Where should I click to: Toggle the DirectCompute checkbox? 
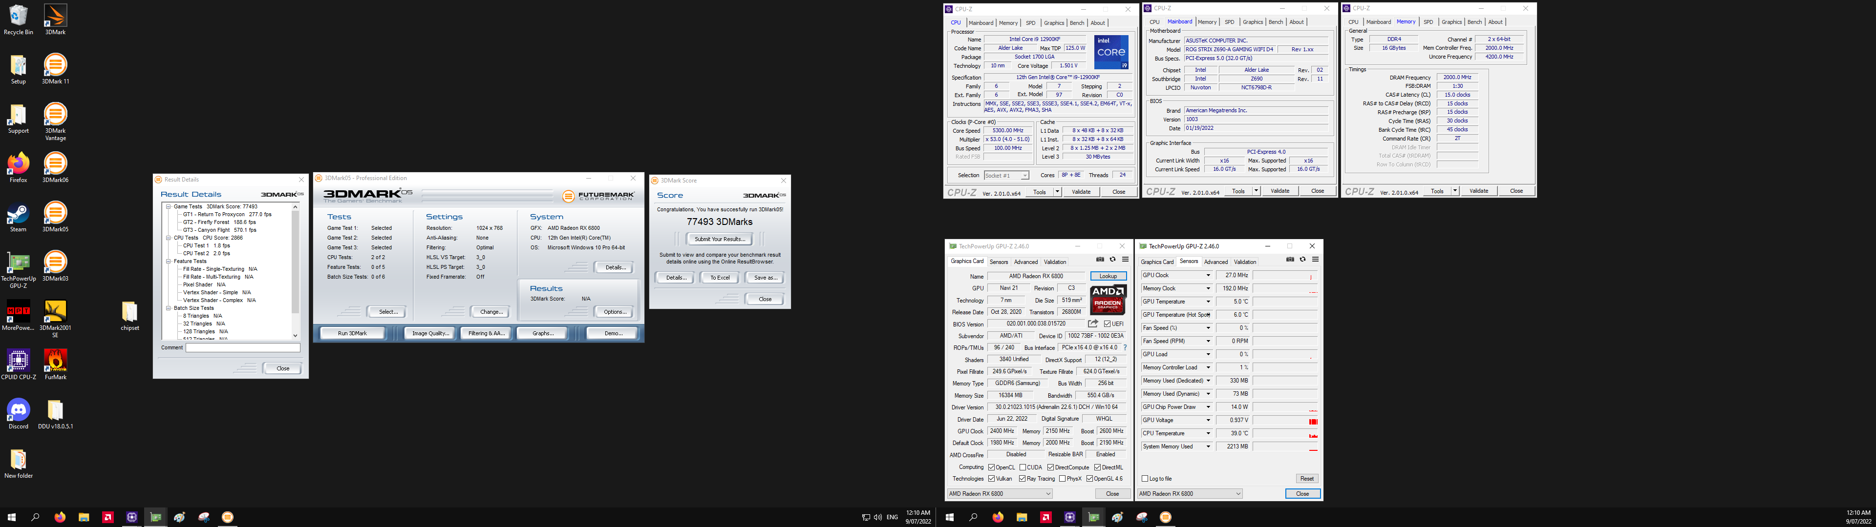1050,467
